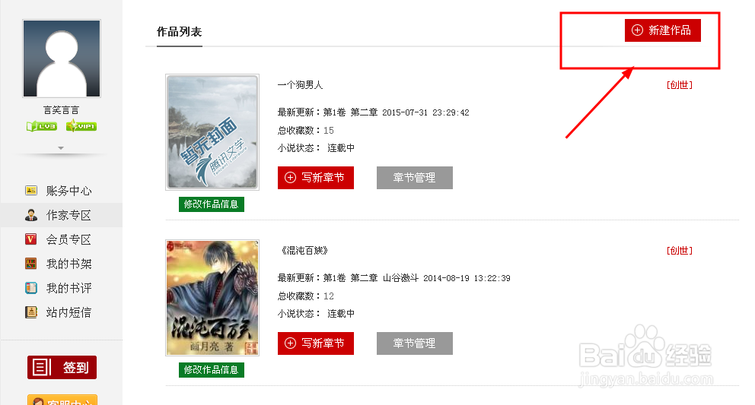
Task: Click the red 签到 check-in button
Action: click(62, 368)
